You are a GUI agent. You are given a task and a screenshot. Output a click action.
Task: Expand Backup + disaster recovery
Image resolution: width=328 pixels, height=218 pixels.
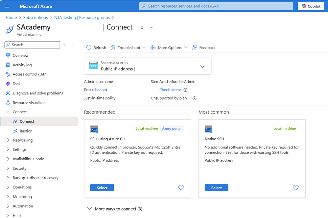pos(8,178)
